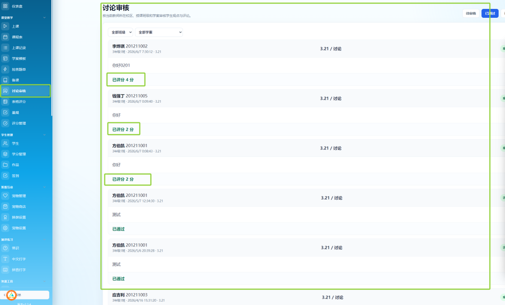Open the 抢答题单 lightning icon
This screenshot has width=505, height=305.
coord(5,69)
